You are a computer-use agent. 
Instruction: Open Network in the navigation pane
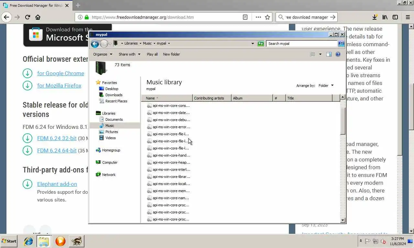click(x=109, y=175)
